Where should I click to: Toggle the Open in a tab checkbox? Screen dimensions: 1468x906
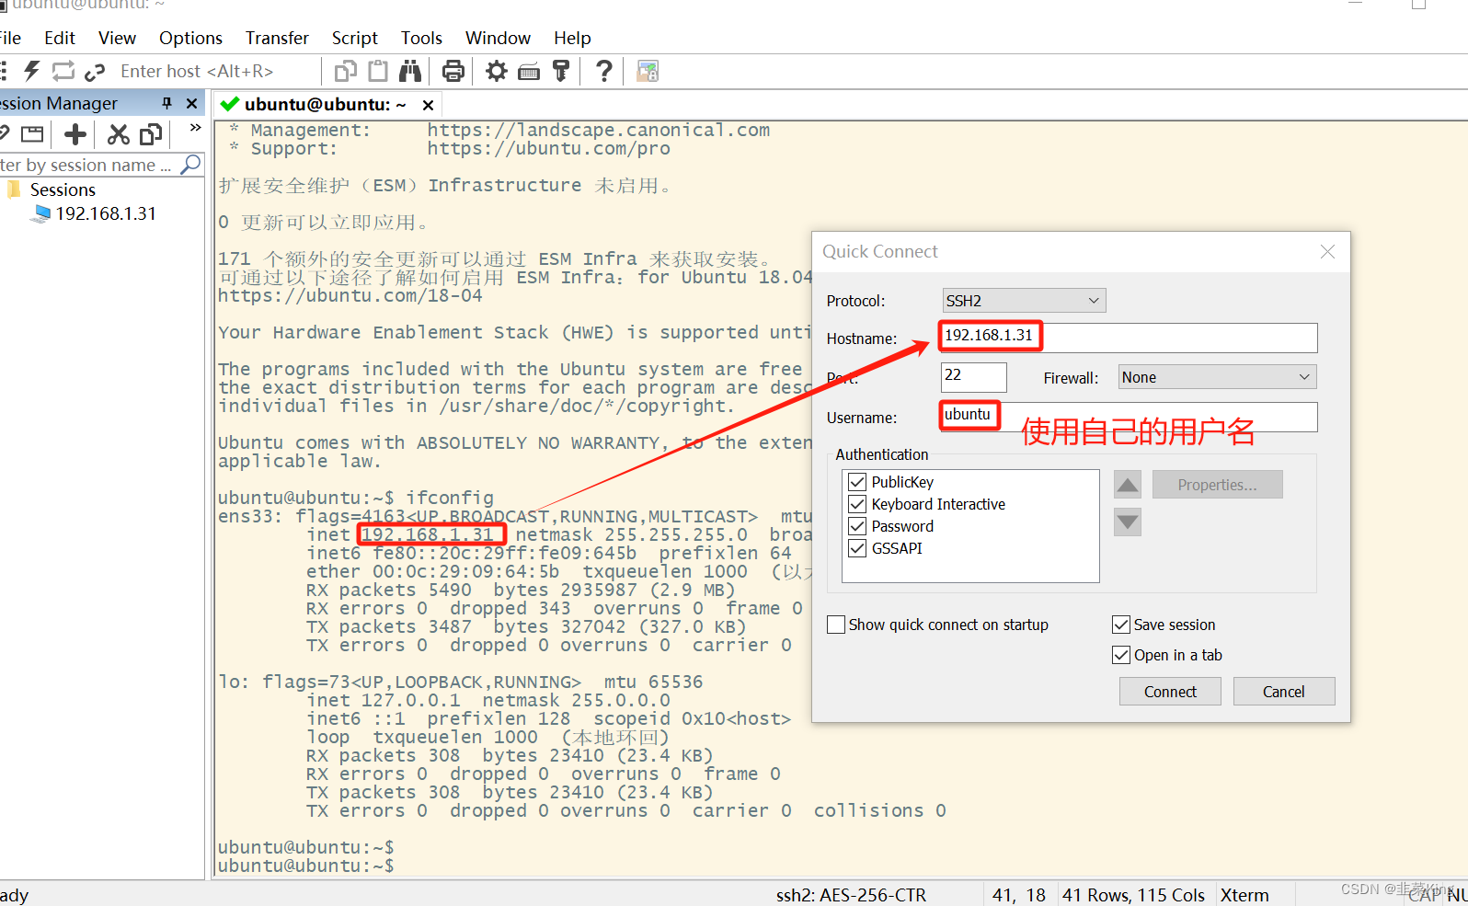(1121, 655)
